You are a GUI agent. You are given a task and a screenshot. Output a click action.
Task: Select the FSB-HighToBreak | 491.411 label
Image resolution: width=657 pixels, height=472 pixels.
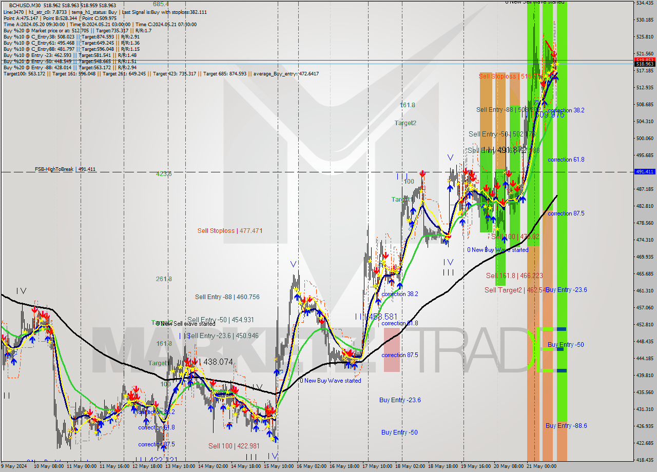pos(65,169)
